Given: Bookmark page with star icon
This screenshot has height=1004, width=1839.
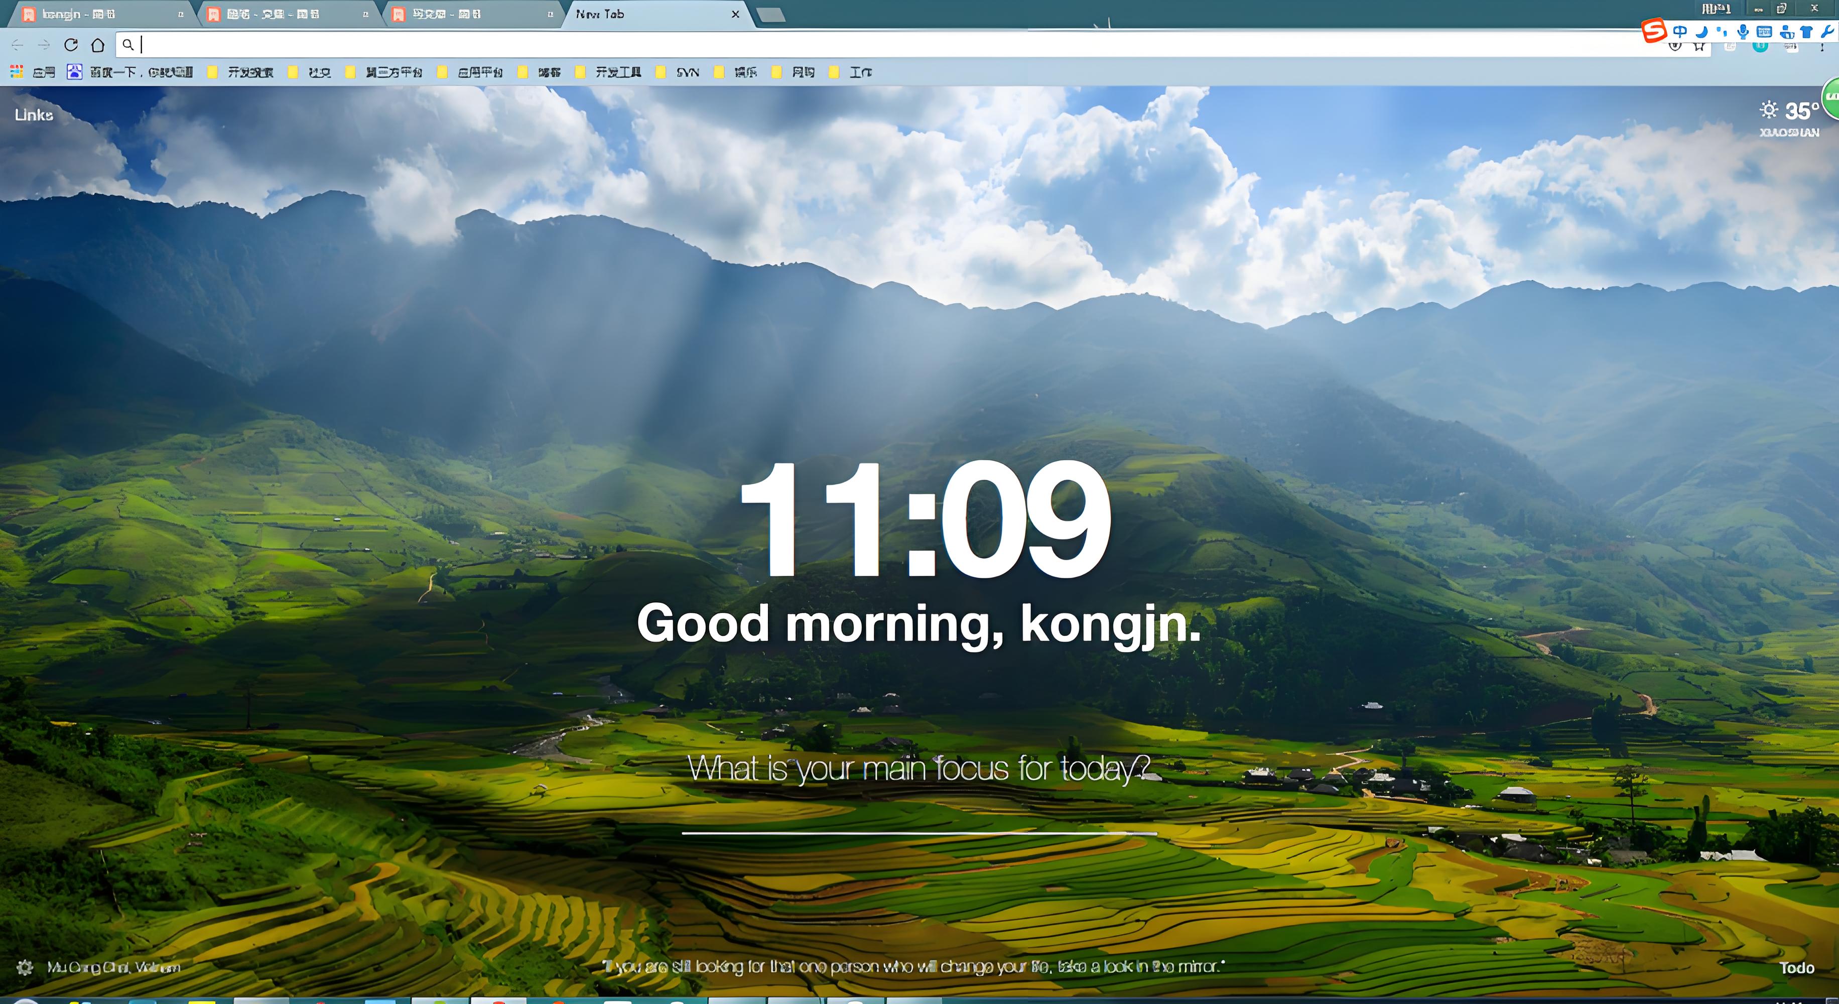Looking at the screenshot, I should point(1699,47).
